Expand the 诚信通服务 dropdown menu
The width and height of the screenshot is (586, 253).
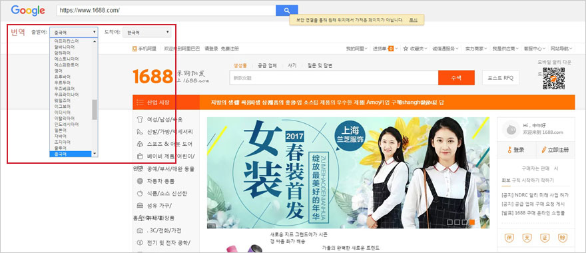445,49
